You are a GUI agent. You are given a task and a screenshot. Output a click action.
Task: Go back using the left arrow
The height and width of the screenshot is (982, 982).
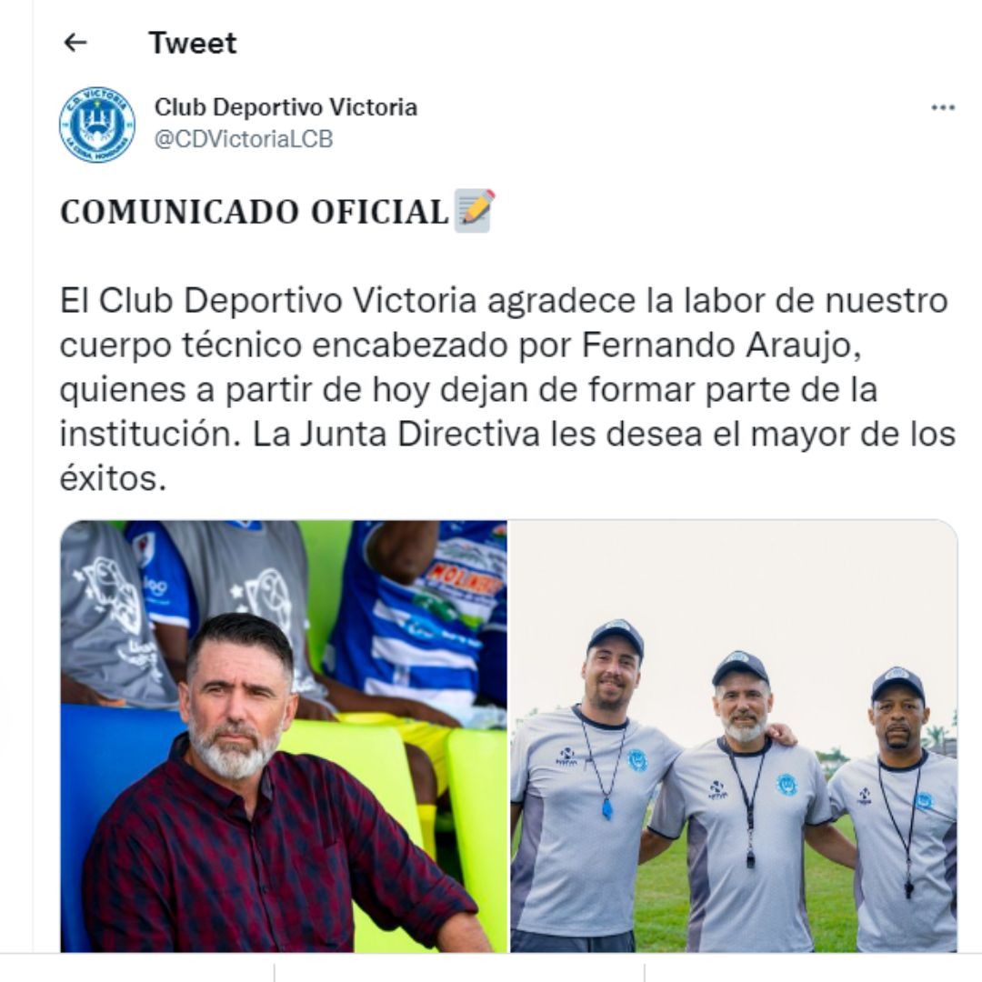pyautogui.click(x=75, y=43)
